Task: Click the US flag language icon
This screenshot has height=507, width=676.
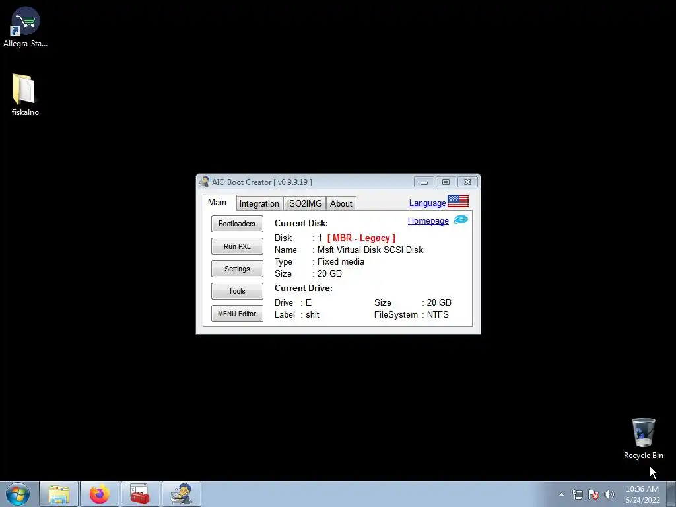Action: click(458, 201)
